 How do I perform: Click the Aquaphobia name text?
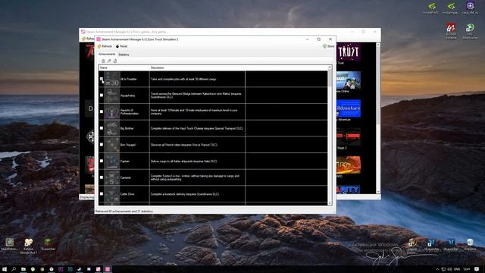[x=128, y=96]
